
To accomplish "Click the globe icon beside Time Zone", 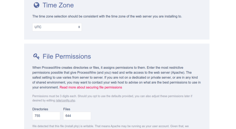I will (x=36, y=5).
